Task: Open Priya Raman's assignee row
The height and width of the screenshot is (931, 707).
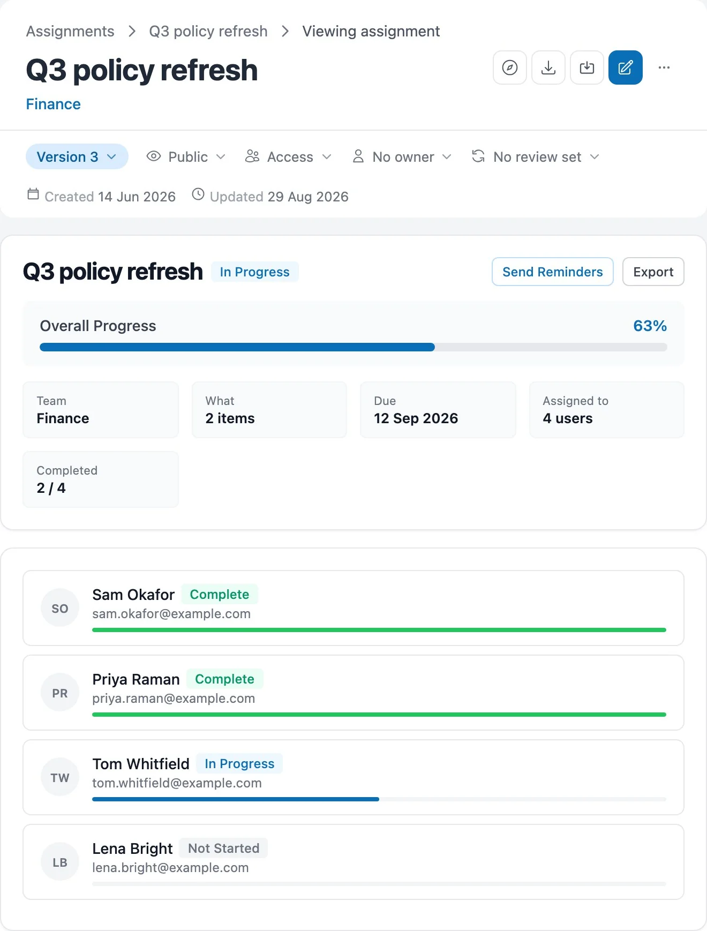Action: tap(353, 693)
